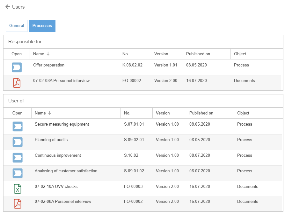This screenshot has width=285, height=214.
Task: Open Planning of audits process icon
Action: [18, 142]
